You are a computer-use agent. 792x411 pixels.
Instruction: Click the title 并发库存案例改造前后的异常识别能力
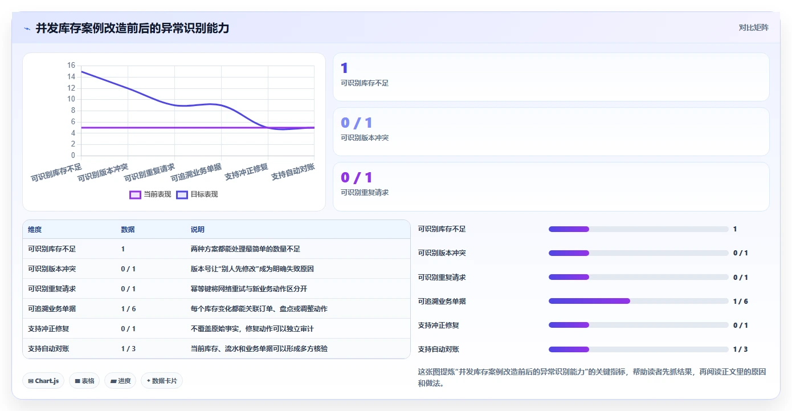(132, 28)
